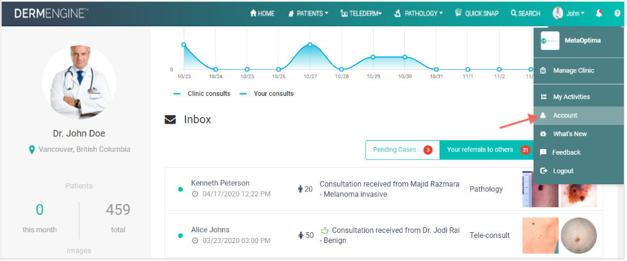Go to Home via house icon

(262, 13)
